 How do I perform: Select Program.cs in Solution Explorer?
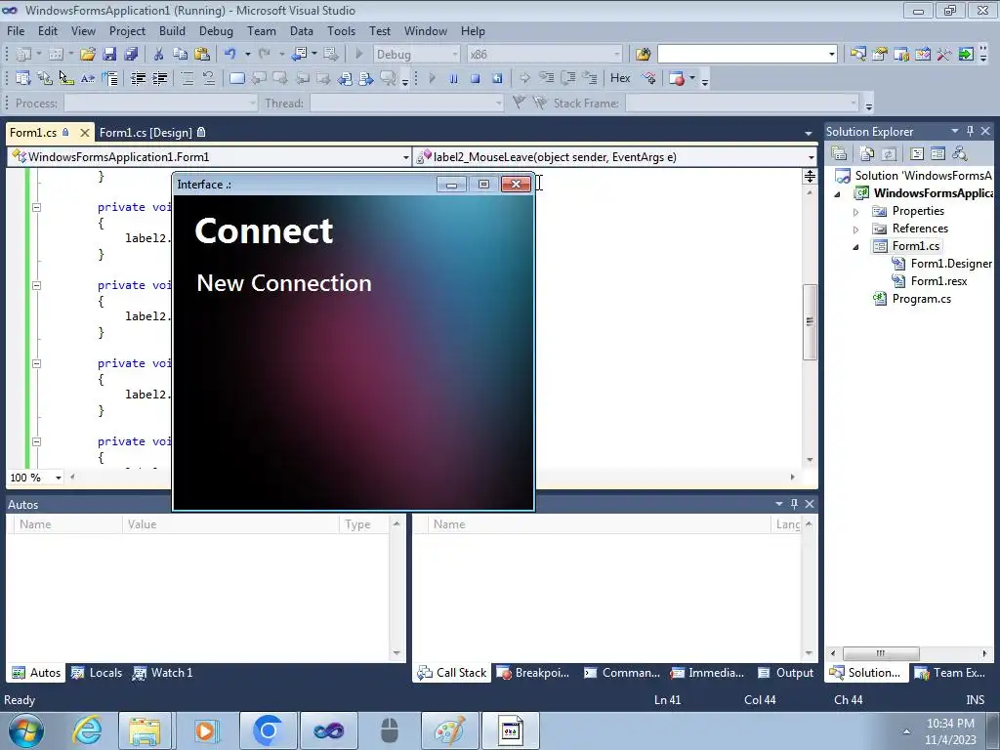tap(921, 299)
